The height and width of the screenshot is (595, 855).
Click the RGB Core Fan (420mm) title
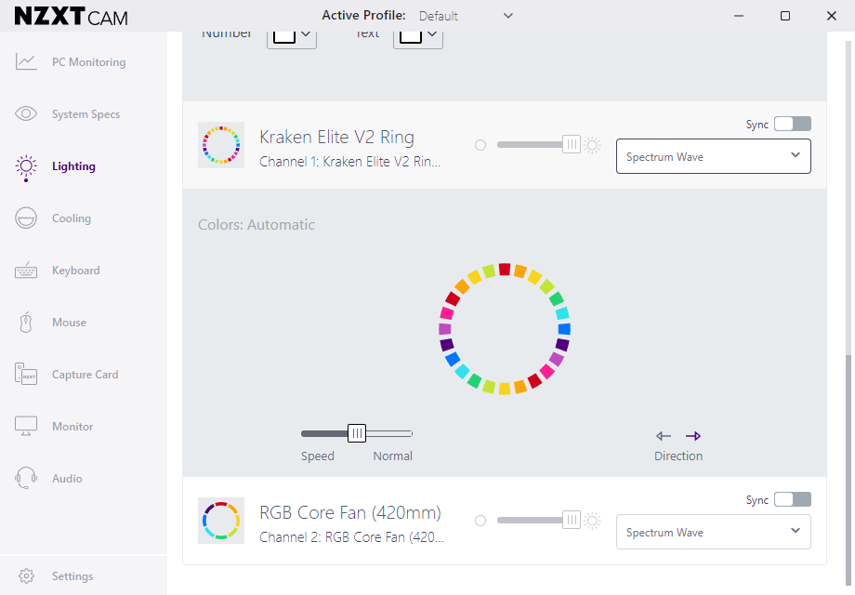click(350, 512)
